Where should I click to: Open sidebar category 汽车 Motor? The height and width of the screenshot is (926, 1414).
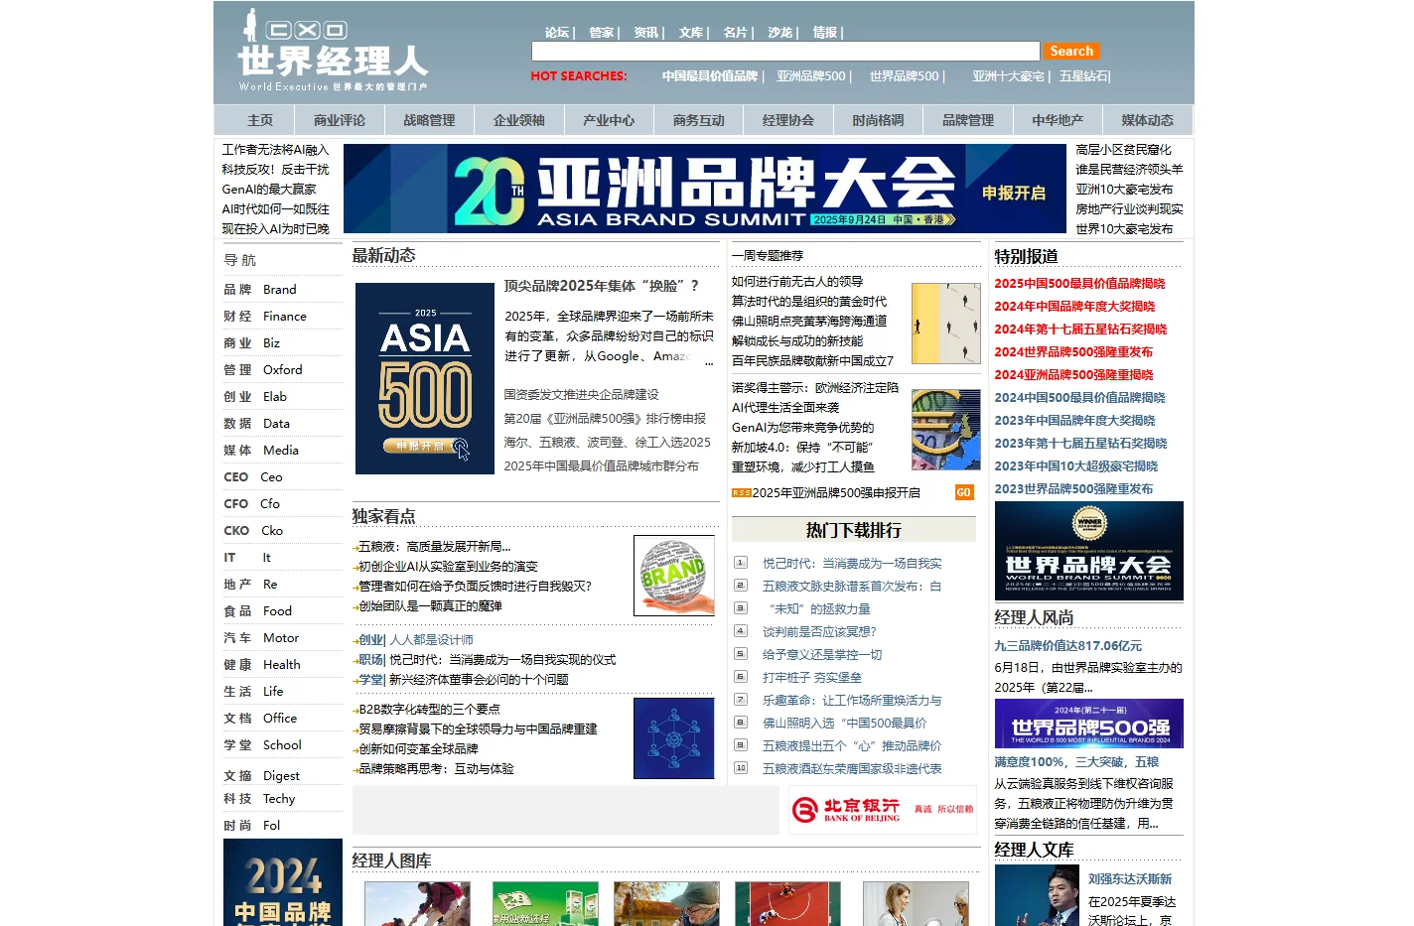[x=261, y=637]
